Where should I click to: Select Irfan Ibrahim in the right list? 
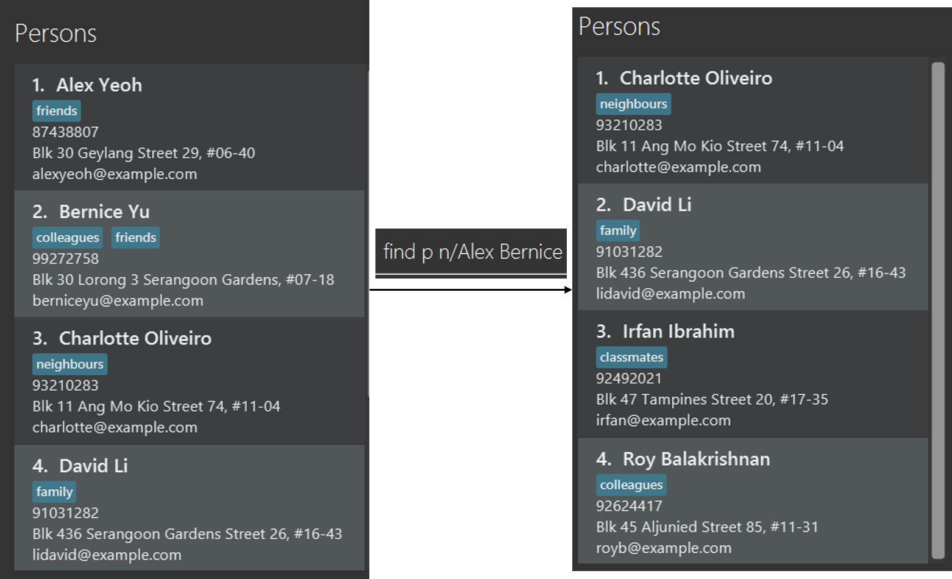click(x=753, y=374)
